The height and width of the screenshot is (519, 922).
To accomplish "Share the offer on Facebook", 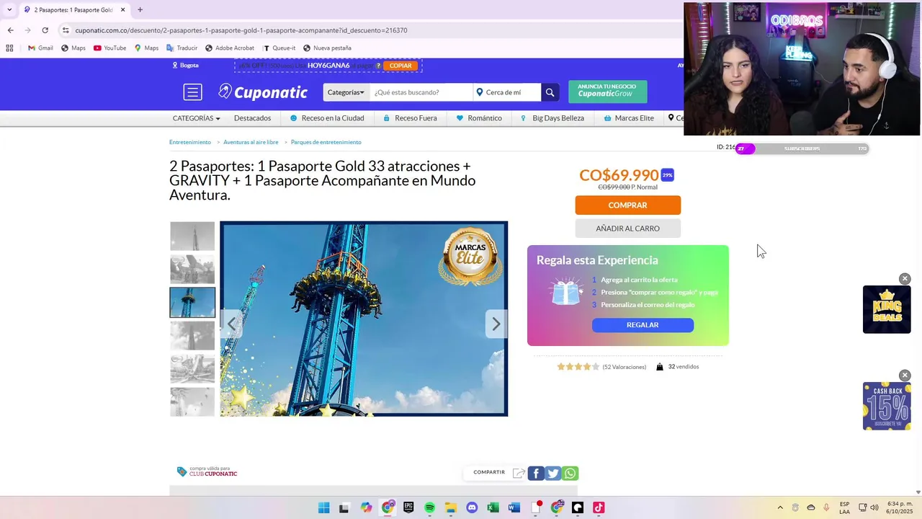I will pyautogui.click(x=535, y=473).
